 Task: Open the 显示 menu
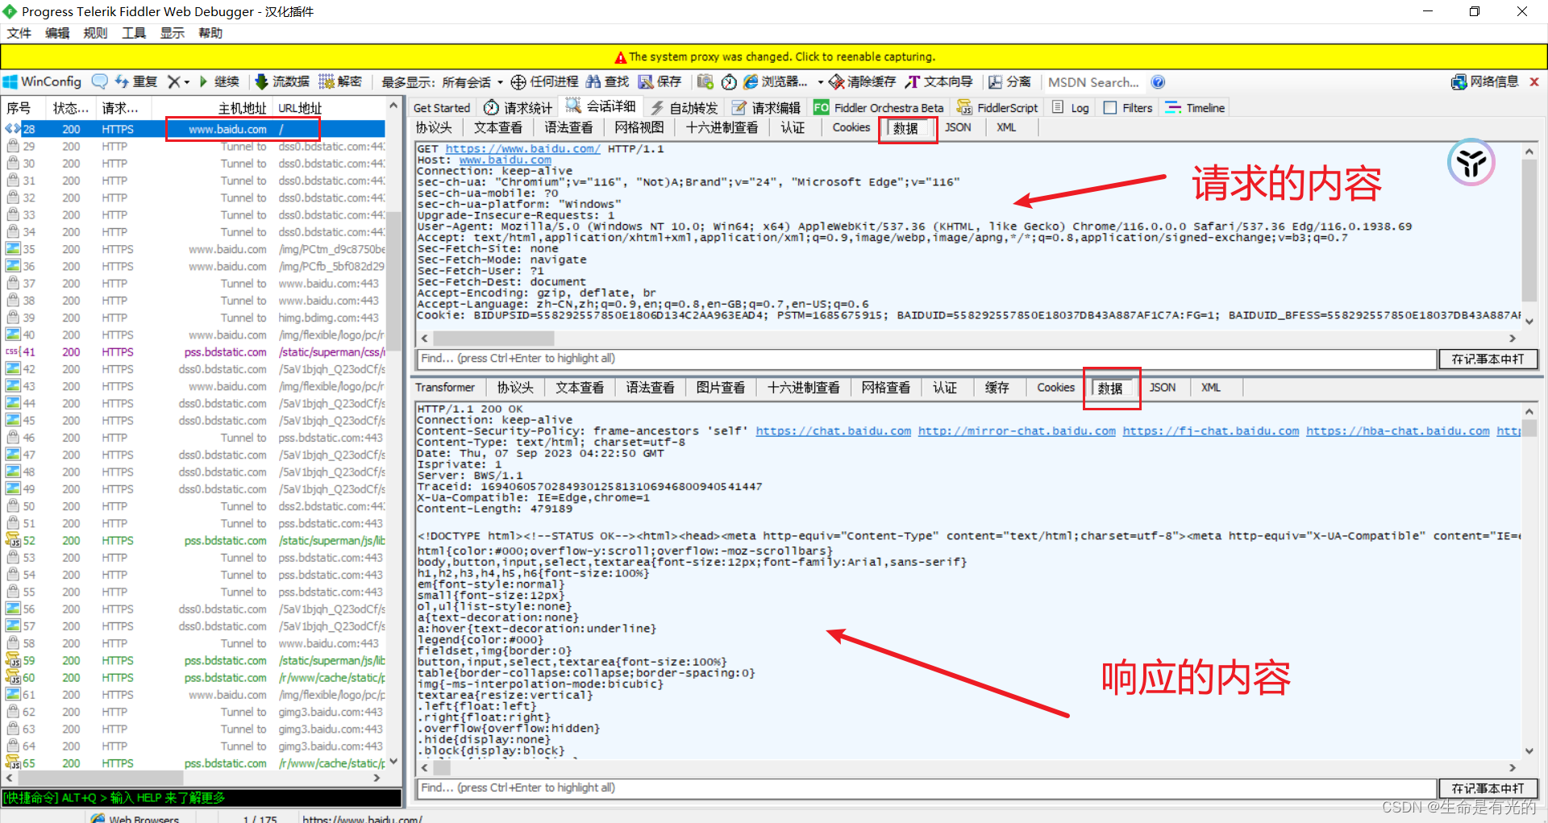(172, 33)
